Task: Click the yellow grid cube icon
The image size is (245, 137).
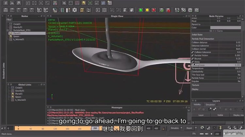Action: point(82,10)
